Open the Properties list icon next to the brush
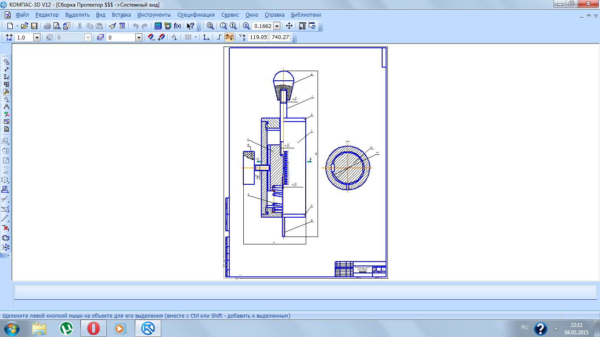The image size is (600, 337). click(122, 26)
